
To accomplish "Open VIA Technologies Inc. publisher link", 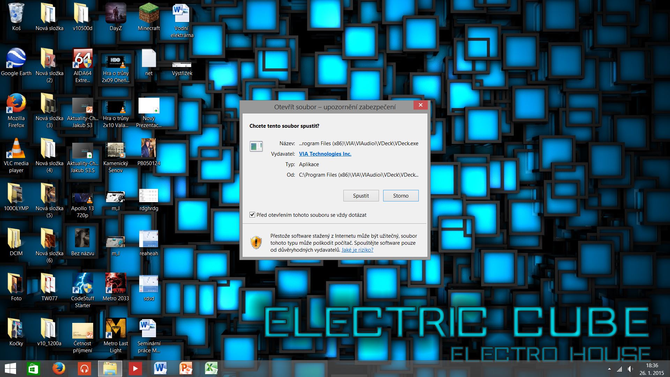I will click(x=325, y=154).
